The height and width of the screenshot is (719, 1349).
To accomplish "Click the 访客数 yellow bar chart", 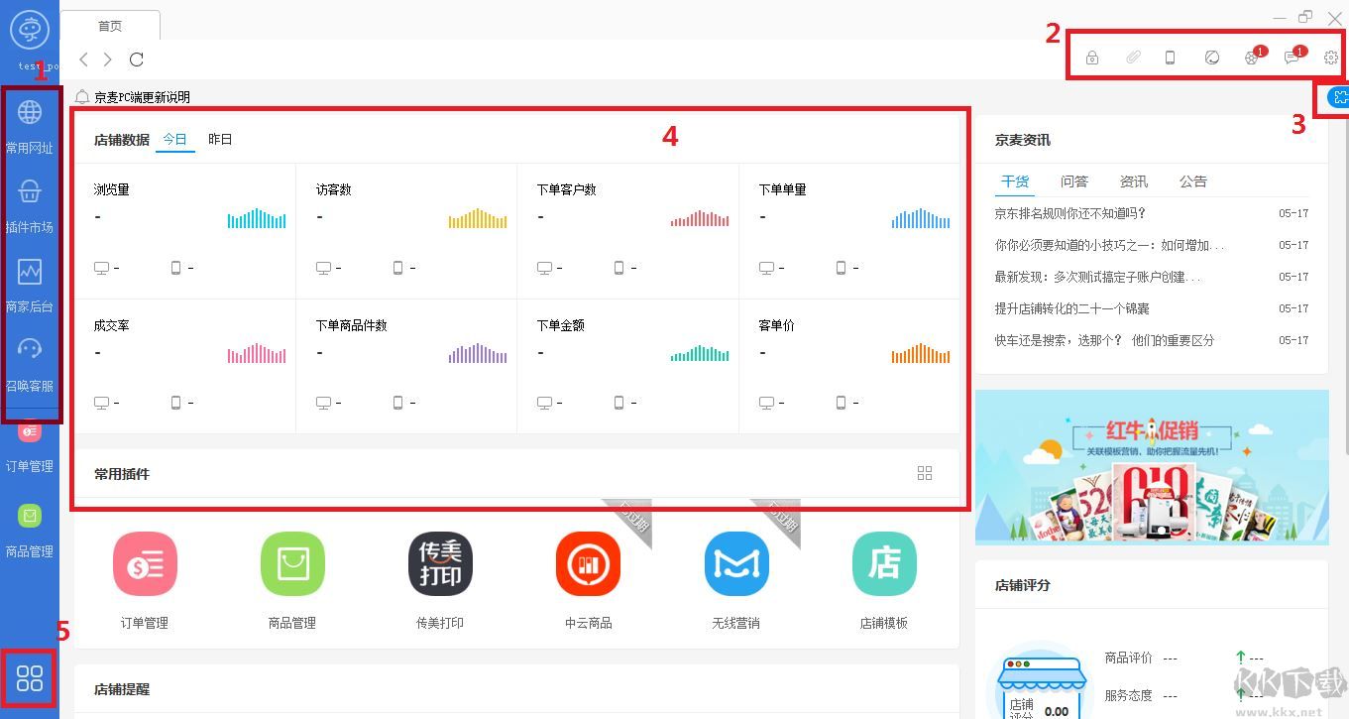I will [x=478, y=218].
